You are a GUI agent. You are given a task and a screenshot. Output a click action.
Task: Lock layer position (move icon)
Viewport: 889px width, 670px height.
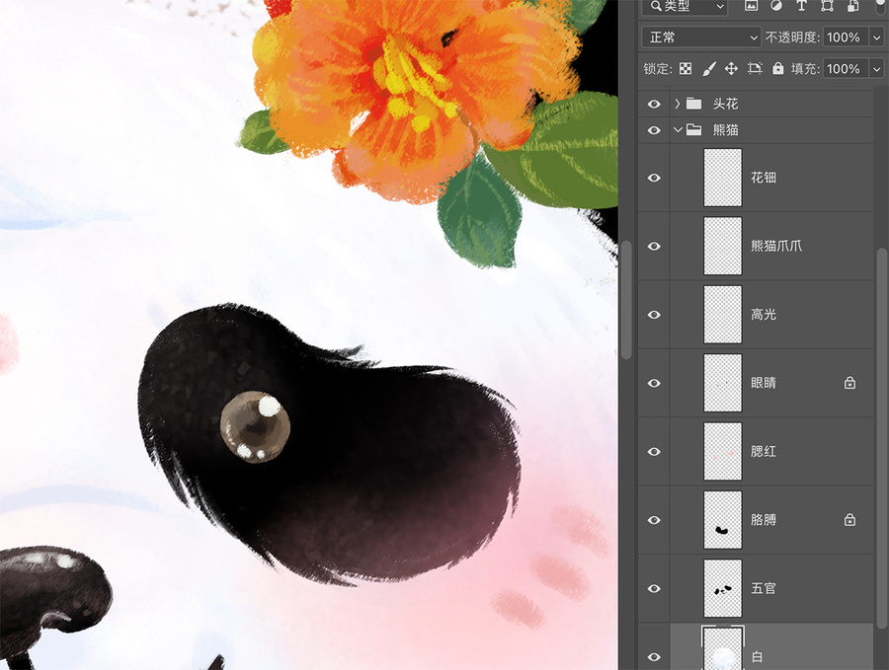click(731, 69)
